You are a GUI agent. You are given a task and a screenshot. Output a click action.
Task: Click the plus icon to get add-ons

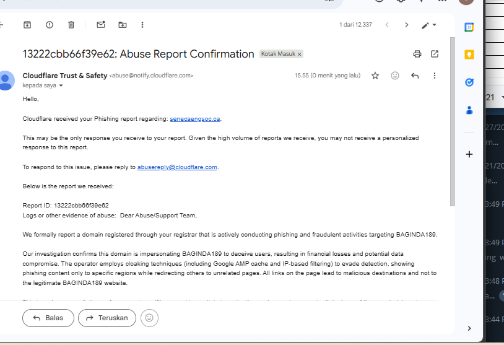click(469, 154)
